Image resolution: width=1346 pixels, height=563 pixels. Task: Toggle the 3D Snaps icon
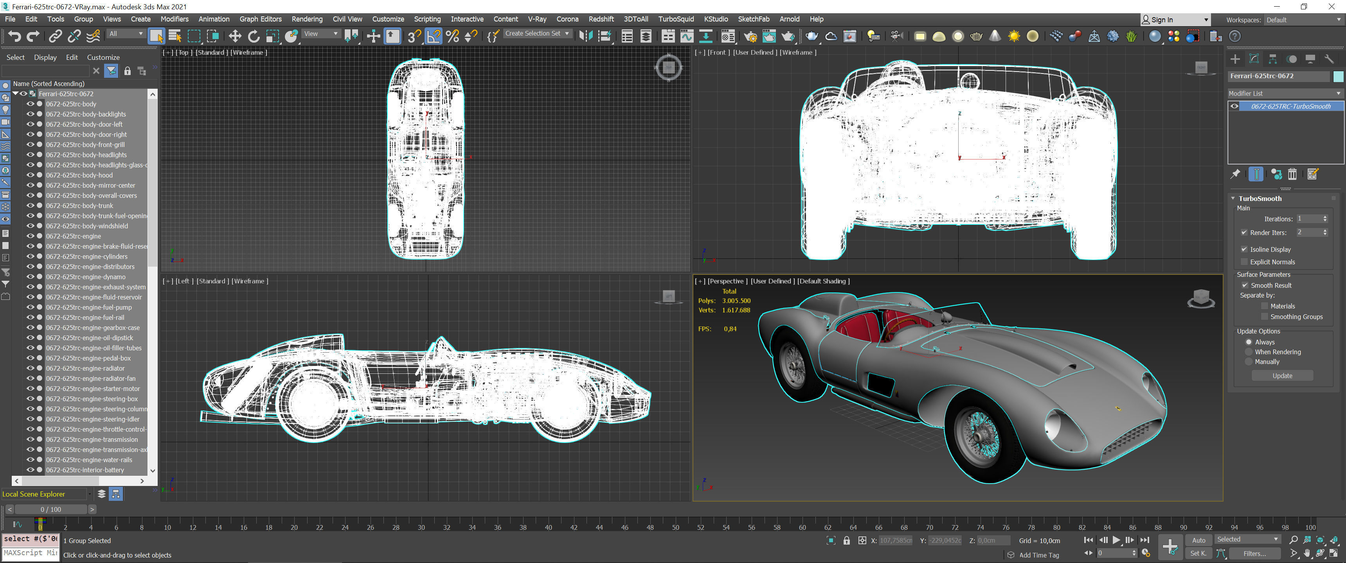point(414,36)
